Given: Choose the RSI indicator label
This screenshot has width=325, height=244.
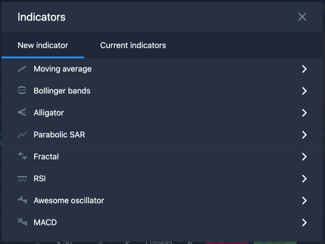Looking at the screenshot, I should tap(40, 179).
